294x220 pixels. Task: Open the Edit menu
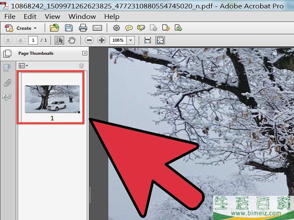pyautogui.click(x=30, y=17)
